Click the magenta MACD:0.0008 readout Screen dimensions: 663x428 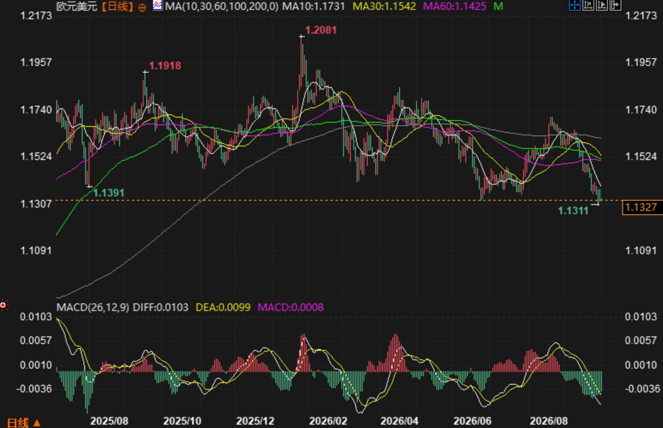pyautogui.click(x=290, y=307)
